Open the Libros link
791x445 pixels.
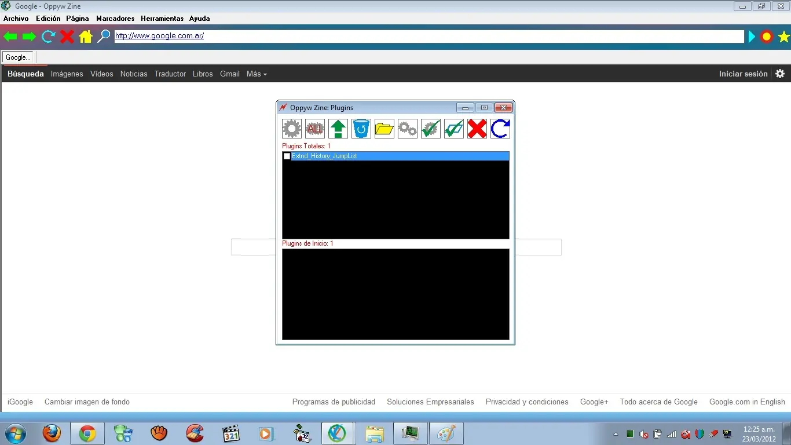tap(203, 74)
